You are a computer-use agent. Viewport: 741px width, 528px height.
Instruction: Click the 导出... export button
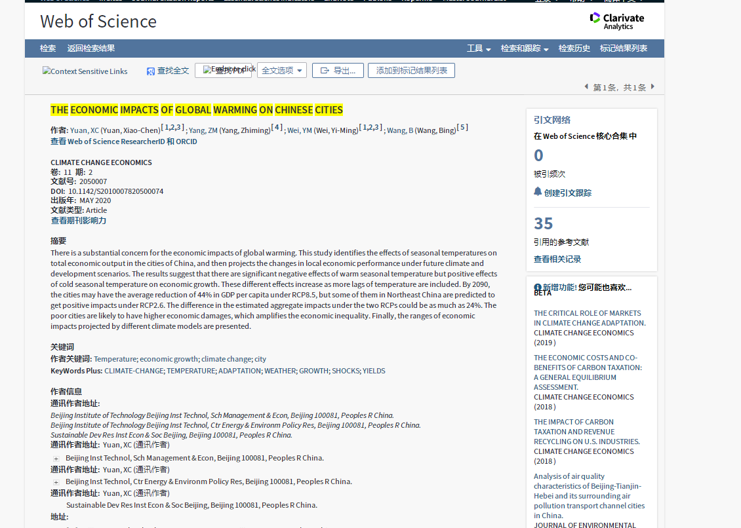[x=338, y=71]
